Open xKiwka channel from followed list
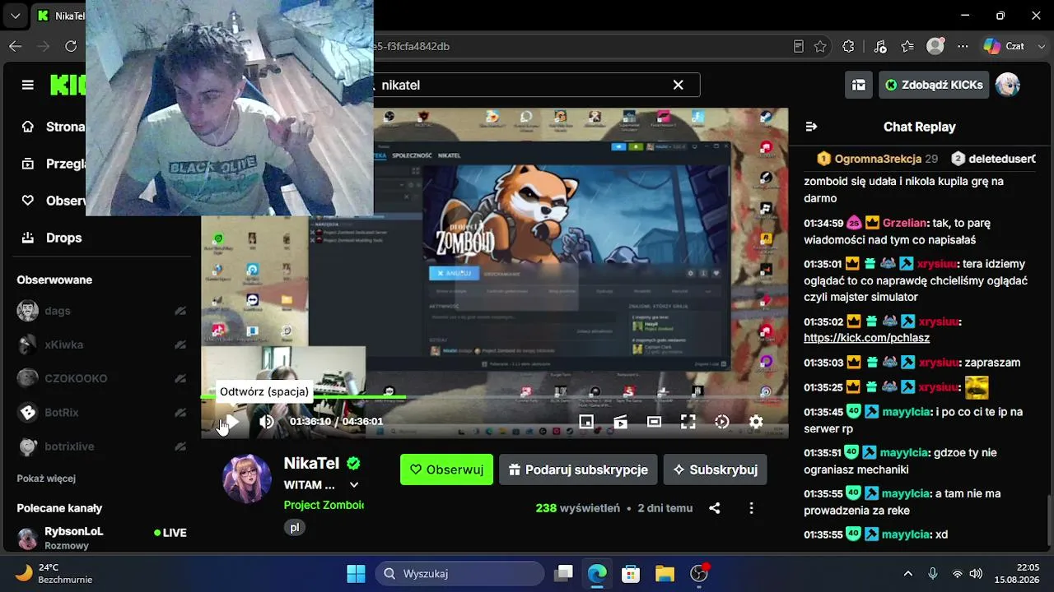1054x592 pixels. click(101, 345)
